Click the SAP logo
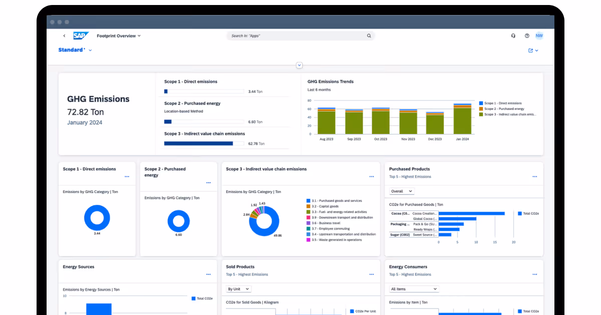The height and width of the screenshot is (315, 601). 81,35
